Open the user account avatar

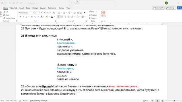166,3
